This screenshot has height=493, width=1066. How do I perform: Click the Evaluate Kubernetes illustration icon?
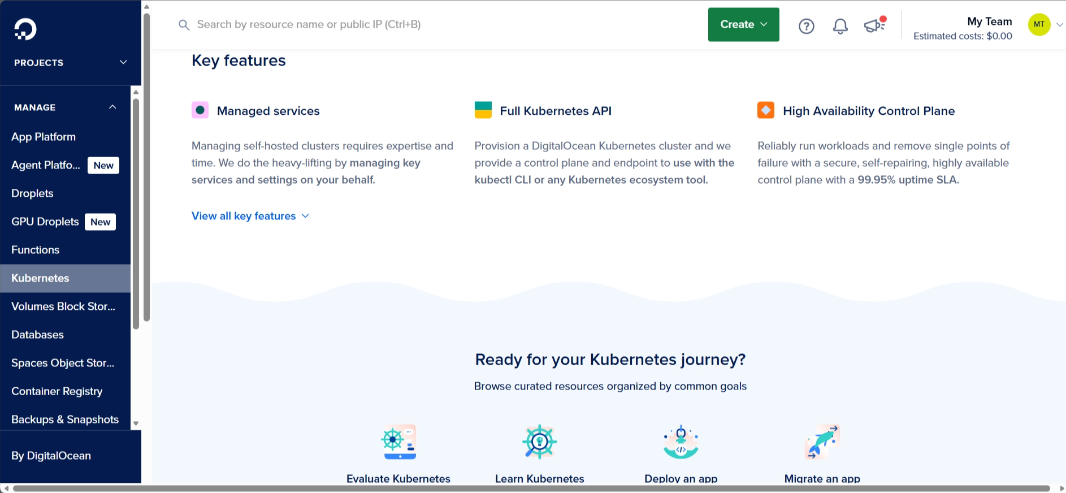pos(398,442)
